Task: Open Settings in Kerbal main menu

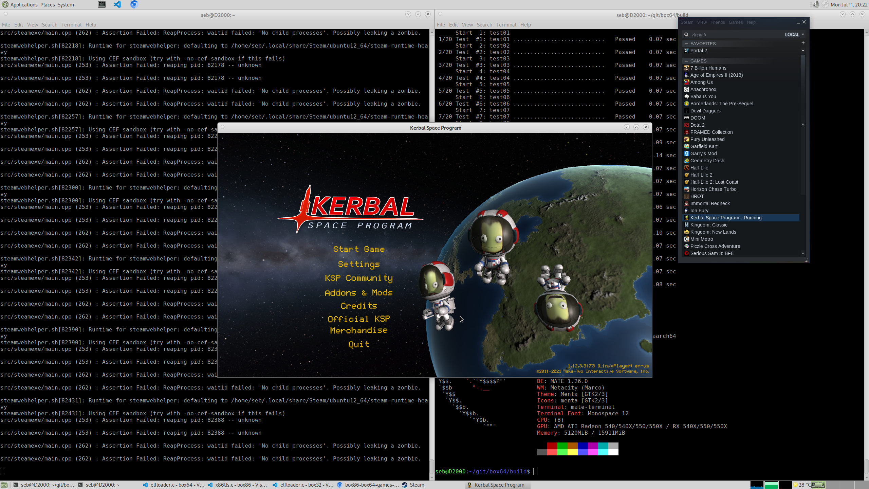Action: (359, 264)
